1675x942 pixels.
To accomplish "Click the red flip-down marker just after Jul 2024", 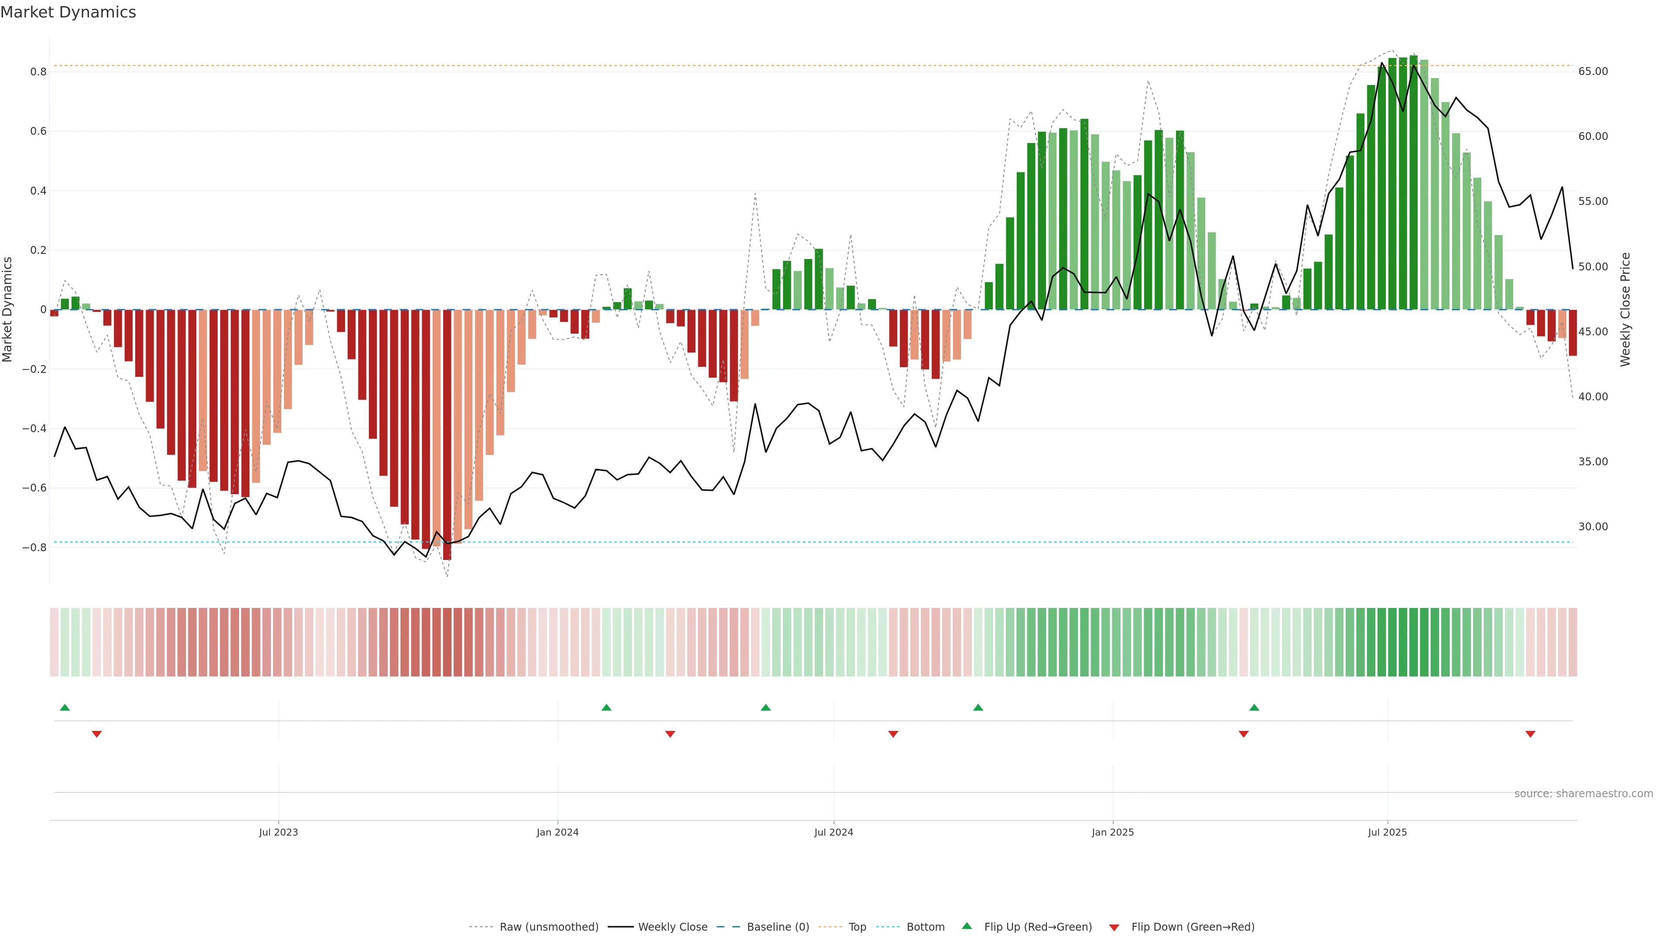I will coord(893,734).
